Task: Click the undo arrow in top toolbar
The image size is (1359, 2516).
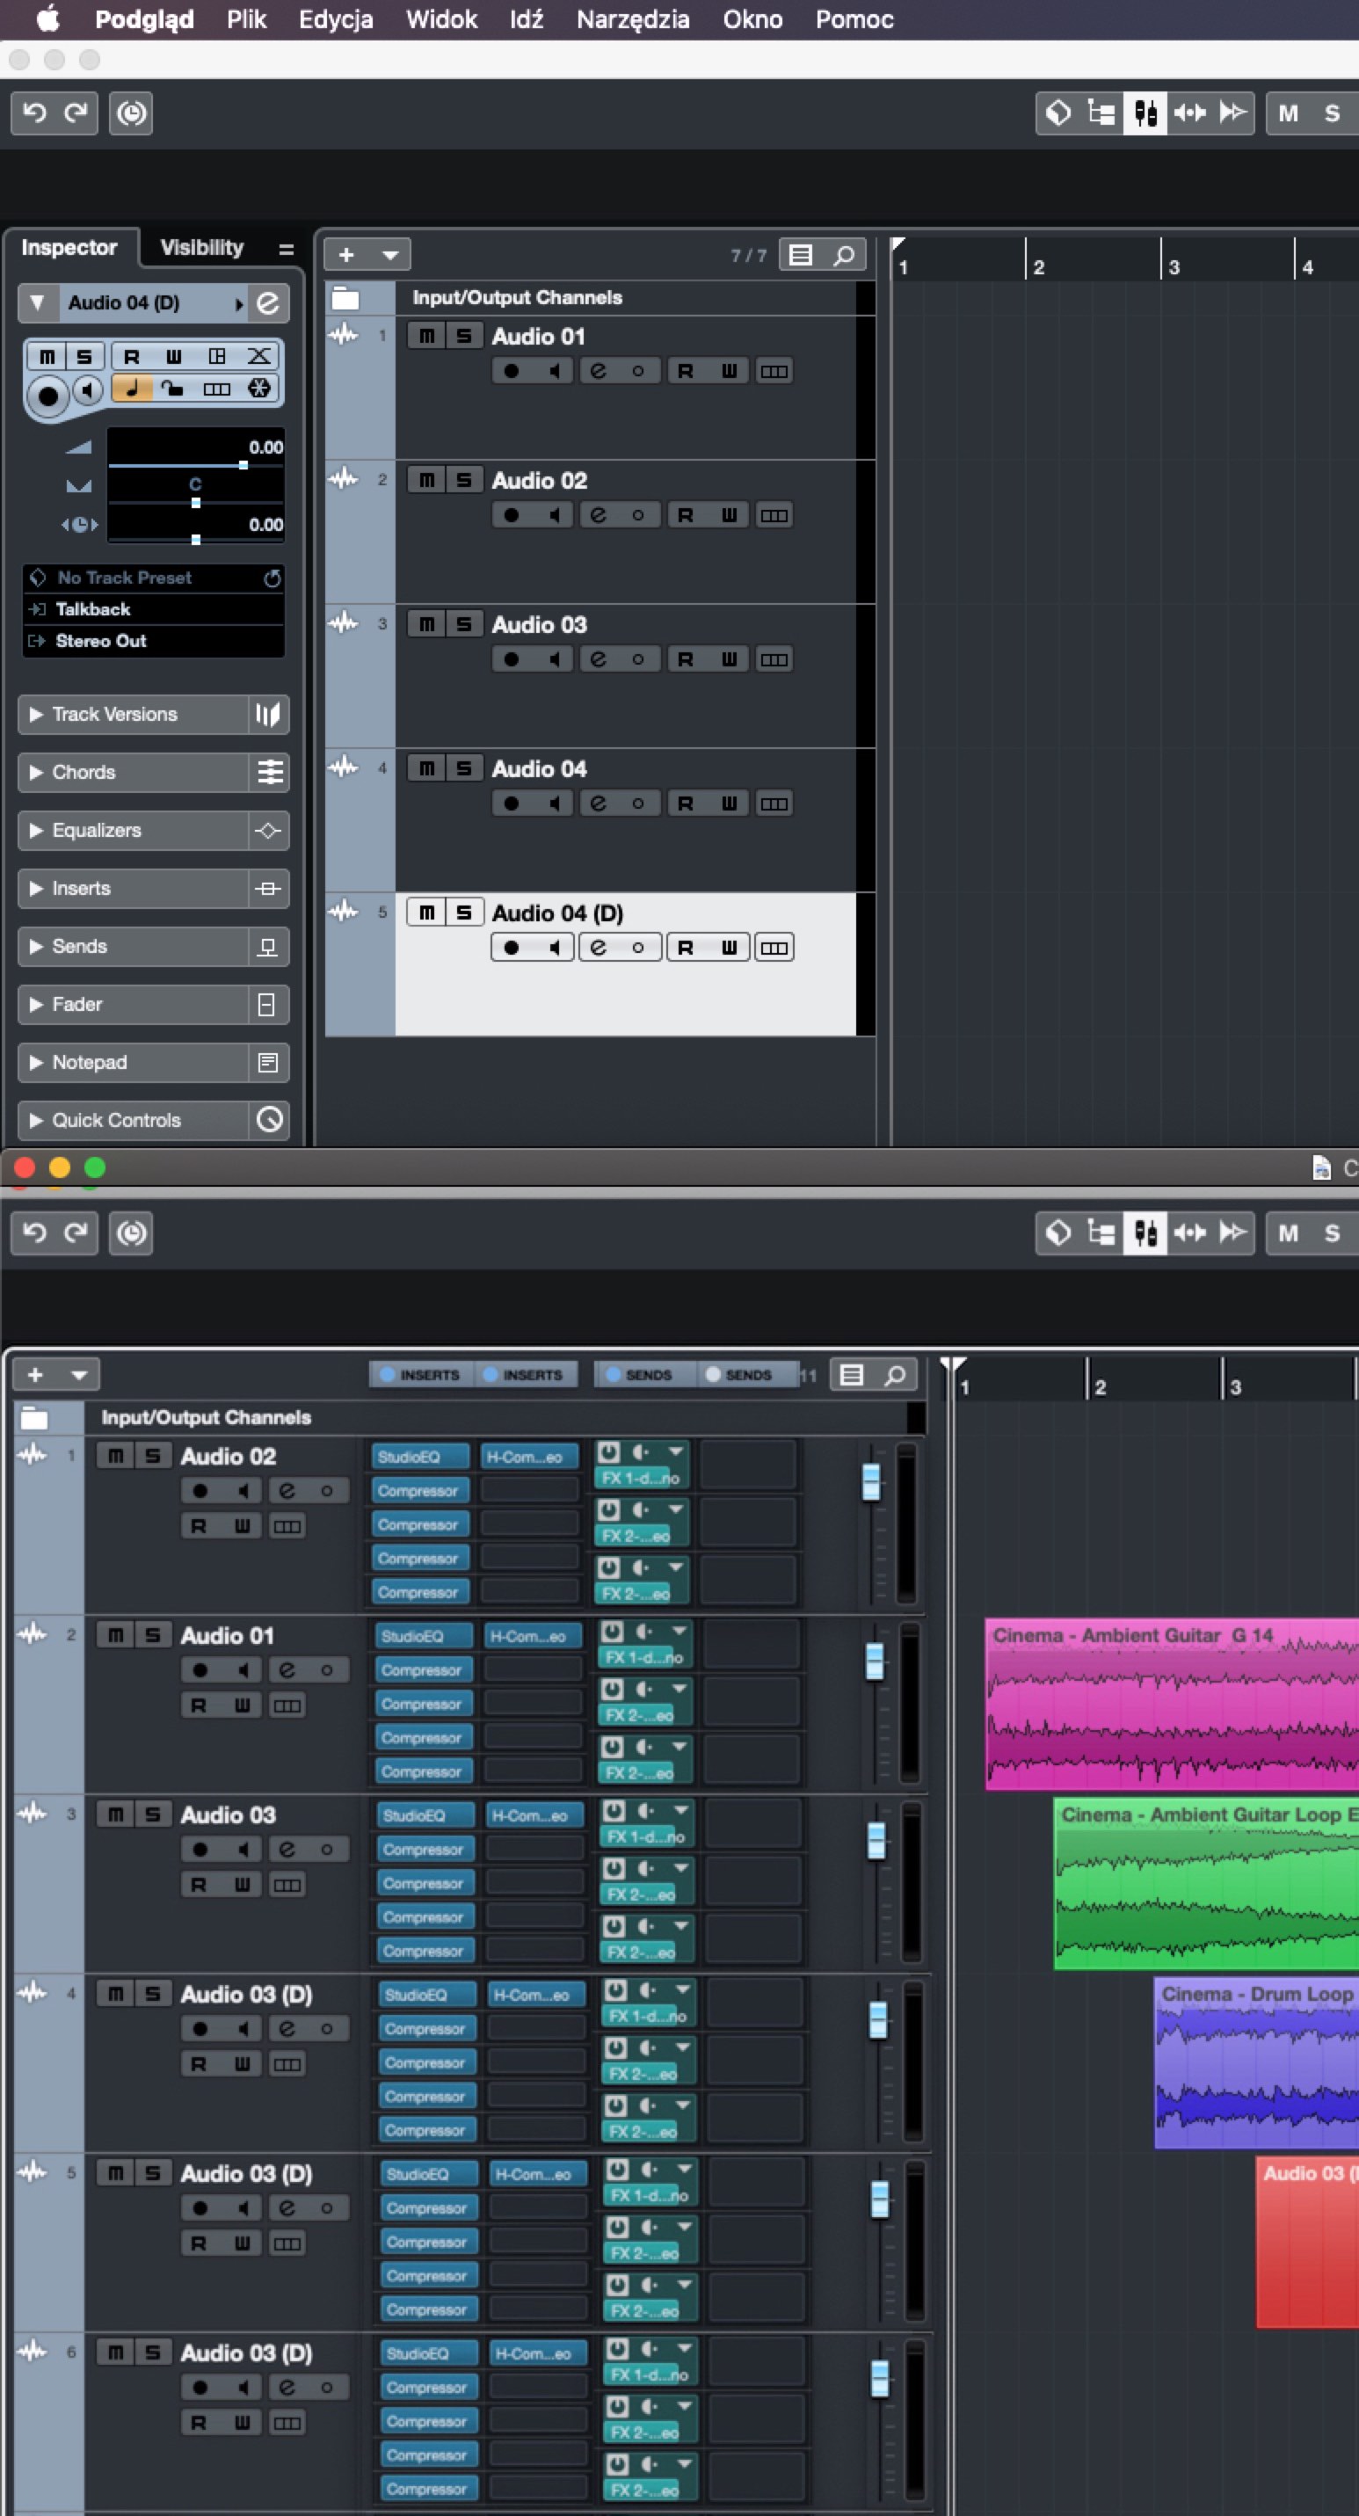Action: (x=34, y=113)
